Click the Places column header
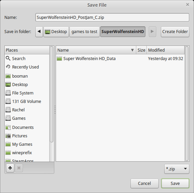Viewport: 194px width, 193px height. pos(27,50)
